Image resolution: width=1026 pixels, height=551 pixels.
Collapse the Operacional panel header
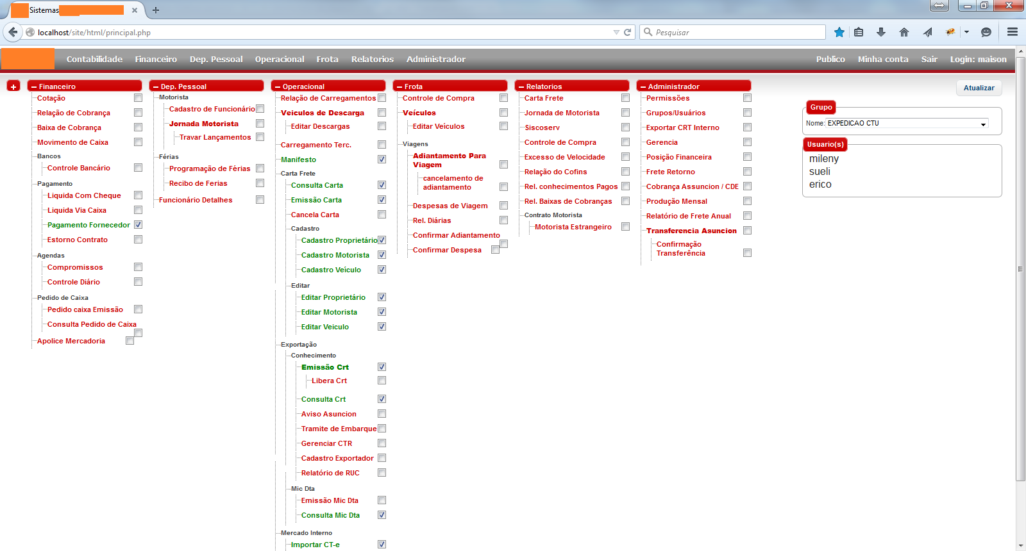pos(328,86)
